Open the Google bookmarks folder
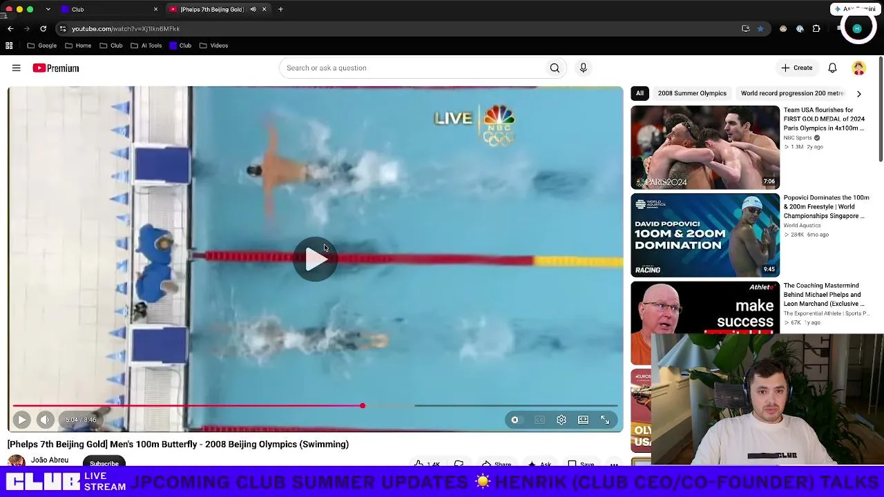The image size is (884, 497). click(x=42, y=46)
